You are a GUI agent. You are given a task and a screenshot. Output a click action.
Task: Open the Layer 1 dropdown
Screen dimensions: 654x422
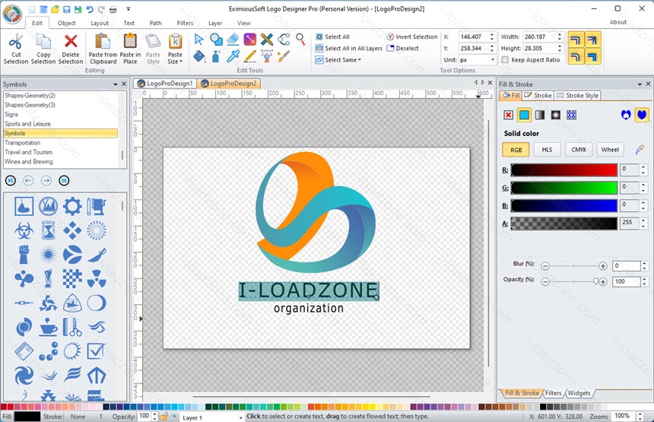(x=240, y=417)
